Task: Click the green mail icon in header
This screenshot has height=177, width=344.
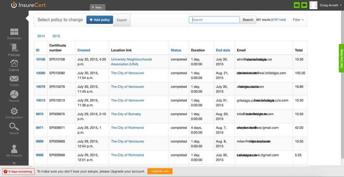Action: click(x=297, y=5)
